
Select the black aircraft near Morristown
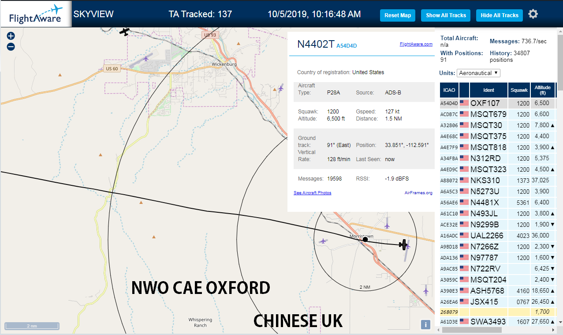(x=403, y=244)
